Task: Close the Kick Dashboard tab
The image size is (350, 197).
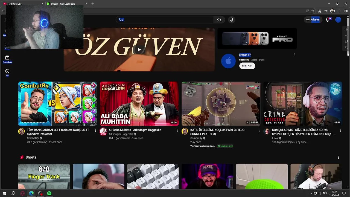Action: tap(86, 4)
